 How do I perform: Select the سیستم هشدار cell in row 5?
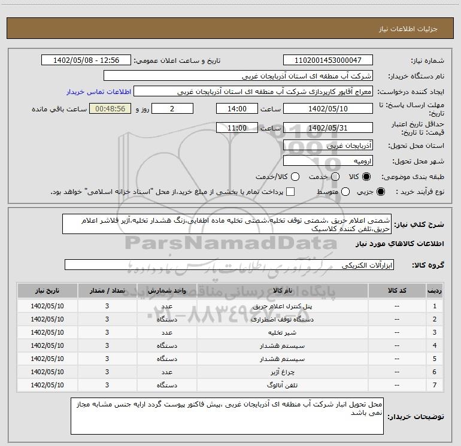[x=282, y=359]
